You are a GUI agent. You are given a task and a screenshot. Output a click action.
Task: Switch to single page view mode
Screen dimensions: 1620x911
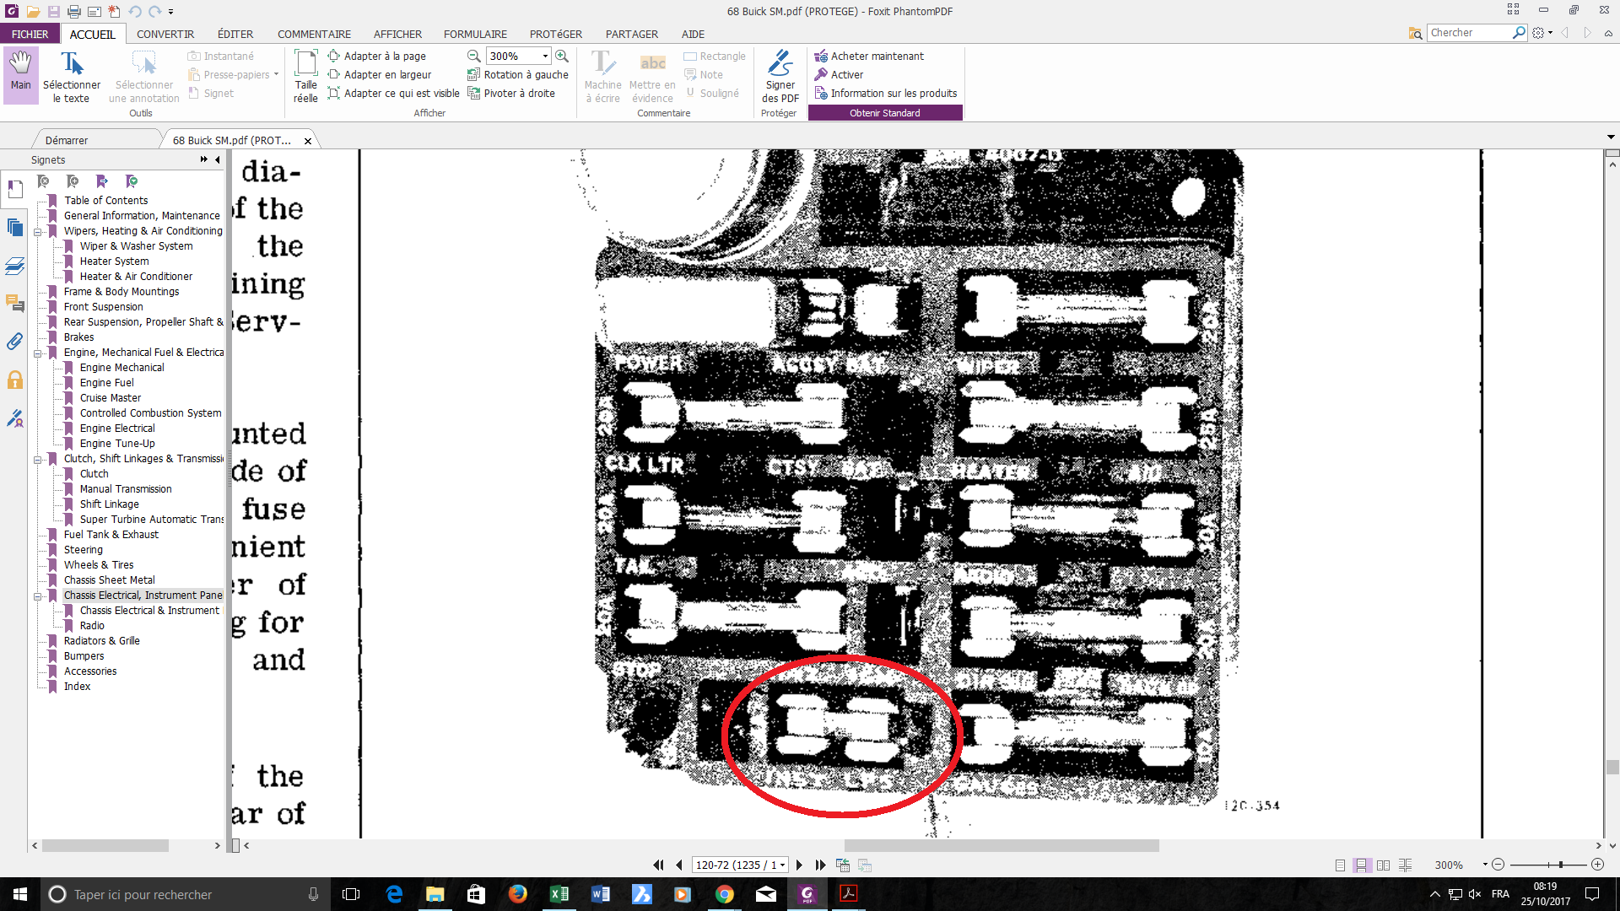[1340, 865]
